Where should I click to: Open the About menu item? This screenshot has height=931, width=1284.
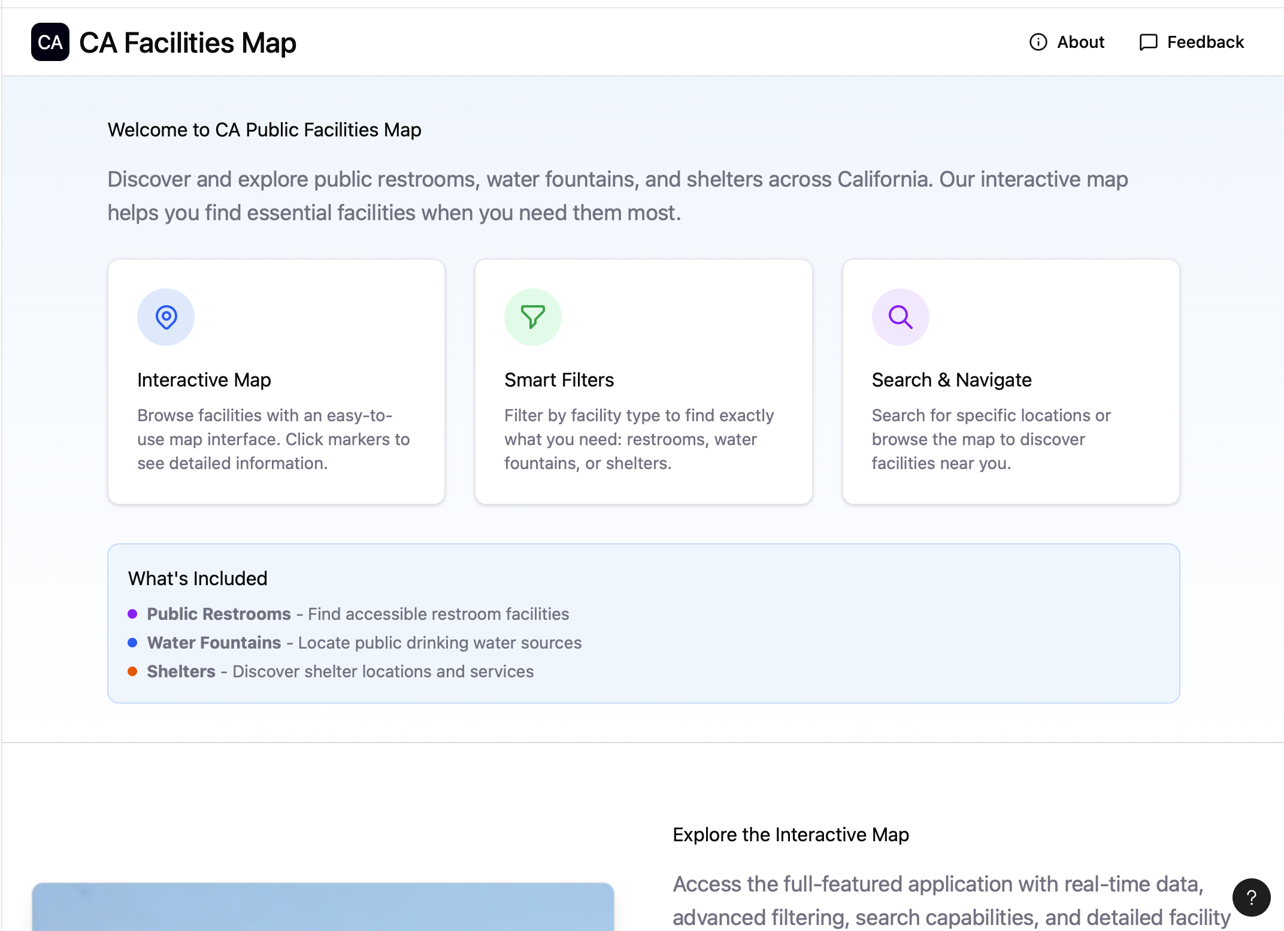1080,42
